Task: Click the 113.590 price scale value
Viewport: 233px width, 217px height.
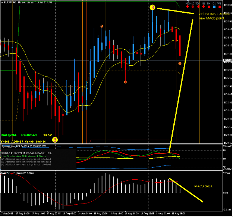Action: coord(228,37)
